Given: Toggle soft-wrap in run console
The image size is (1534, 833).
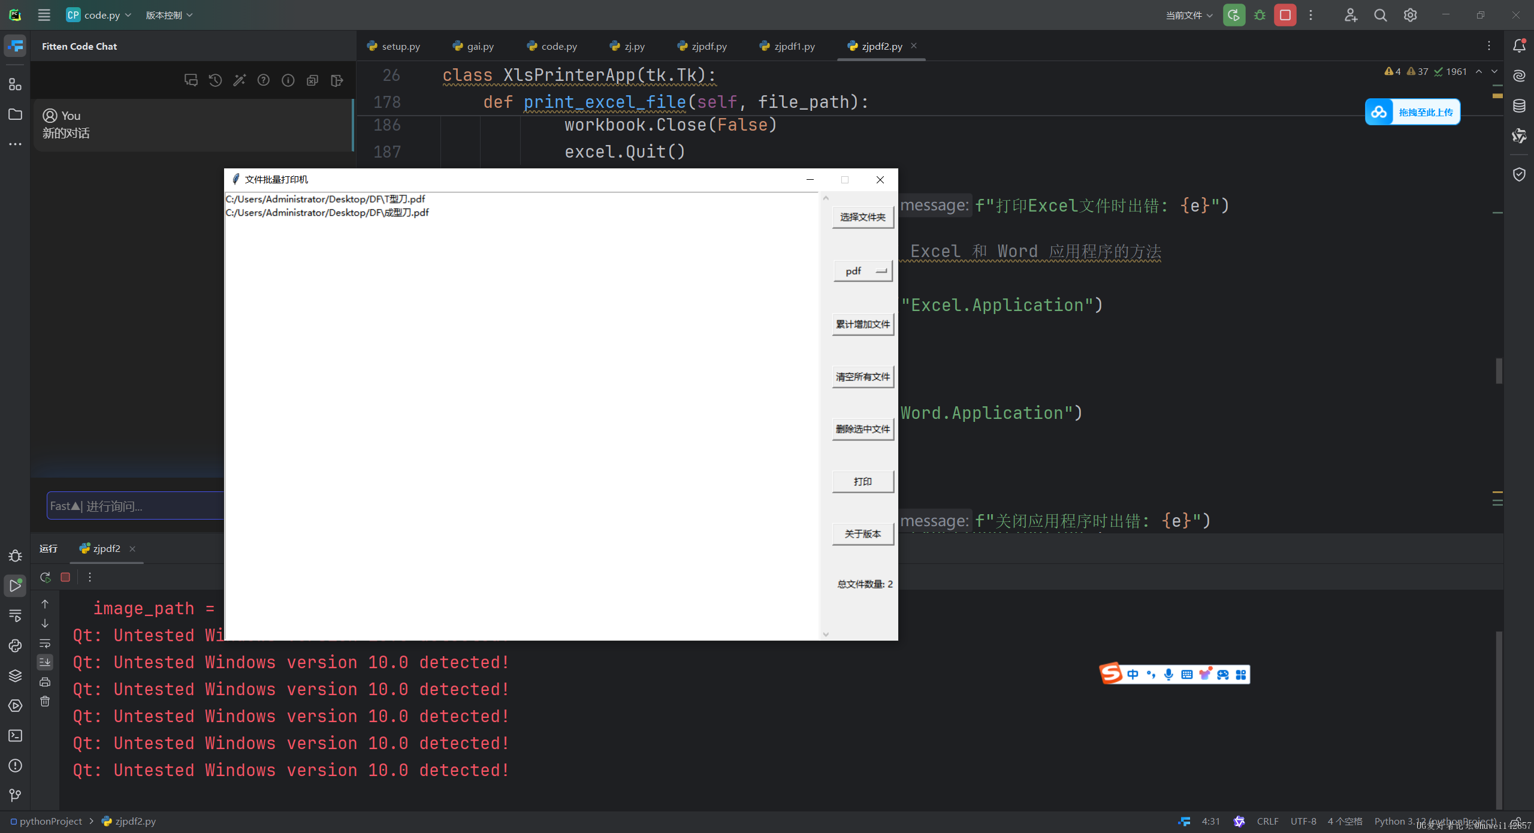Looking at the screenshot, I should coord(45,644).
